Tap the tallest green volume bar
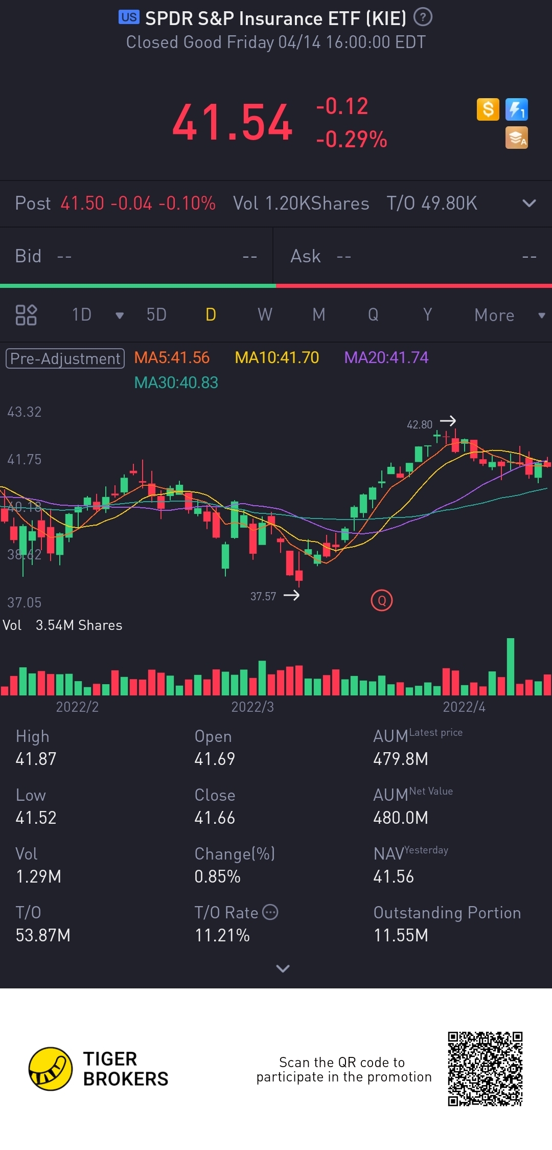Image resolution: width=552 pixels, height=1150 pixels. [x=510, y=666]
